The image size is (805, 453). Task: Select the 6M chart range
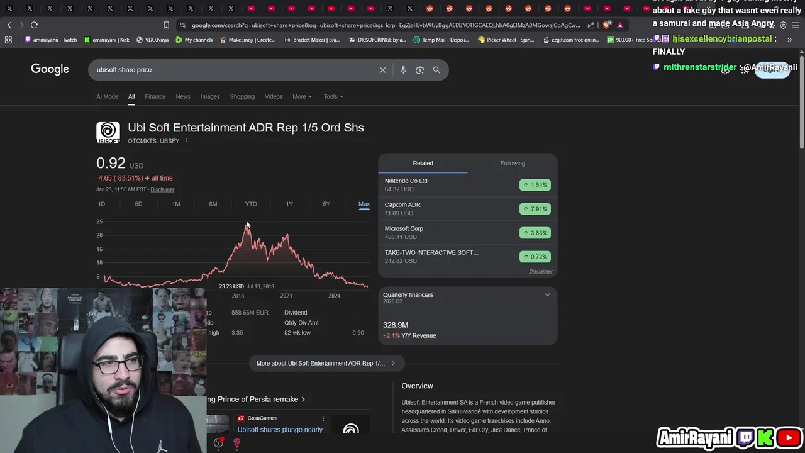213,204
